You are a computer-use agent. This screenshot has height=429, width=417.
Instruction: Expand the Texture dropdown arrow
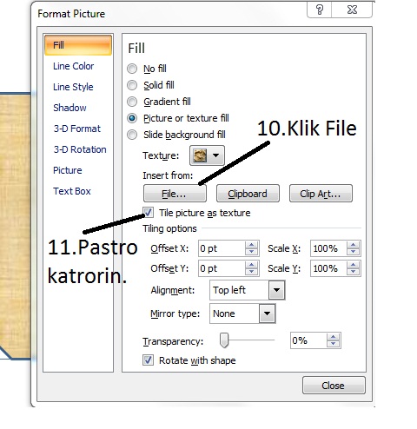click(x=215, y=155)
